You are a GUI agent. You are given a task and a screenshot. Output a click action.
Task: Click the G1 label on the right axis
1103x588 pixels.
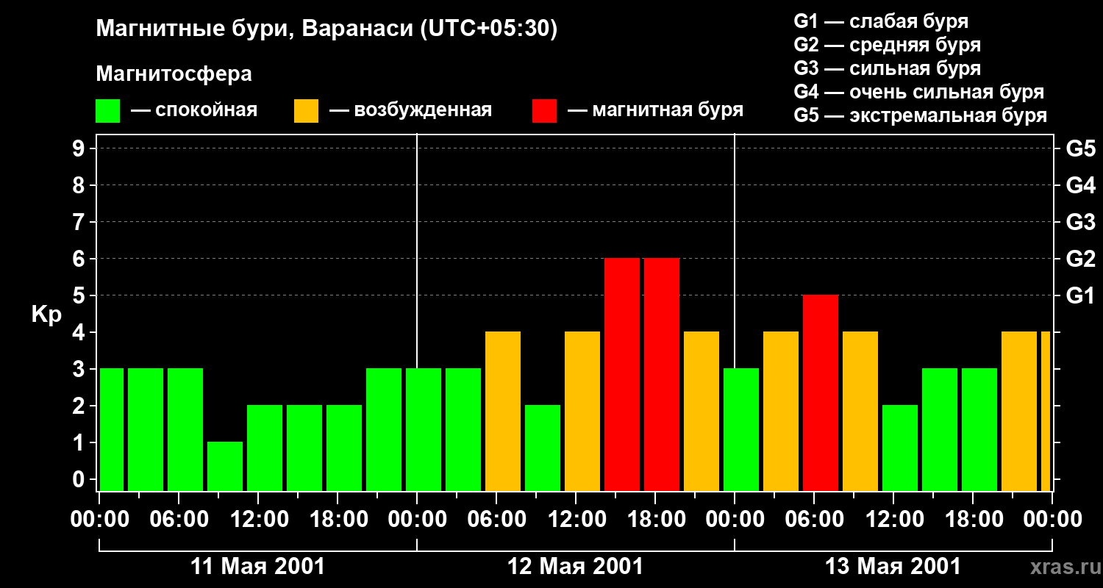pos(1080,296)
